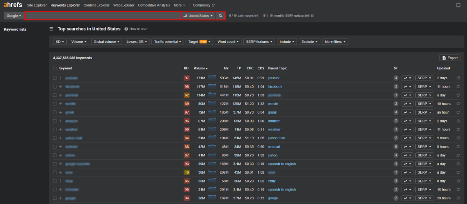
Task: Open Site Explorer in top navigation
Action: (37, 5)
